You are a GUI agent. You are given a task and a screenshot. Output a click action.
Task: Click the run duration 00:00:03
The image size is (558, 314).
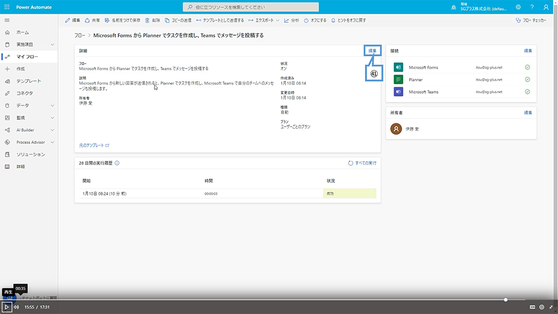211,194
